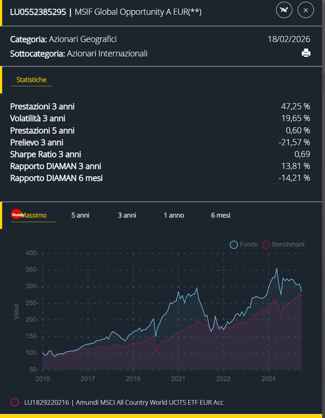Toggle the Benchmark series label in legend
Viewport: 325px width, 418px height.
[288, 244]
